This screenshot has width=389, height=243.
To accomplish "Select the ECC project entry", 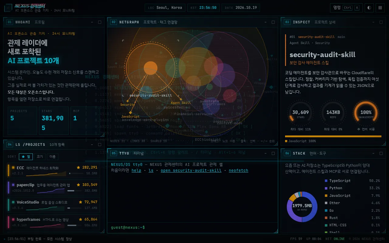I will pos(53,170).
